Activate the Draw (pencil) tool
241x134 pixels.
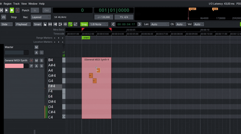[70, 24]
